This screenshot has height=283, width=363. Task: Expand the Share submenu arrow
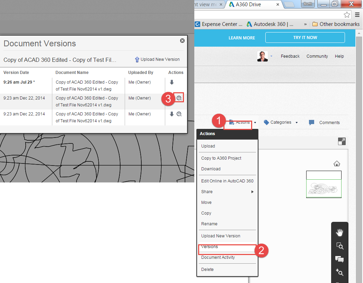(253, 191)
